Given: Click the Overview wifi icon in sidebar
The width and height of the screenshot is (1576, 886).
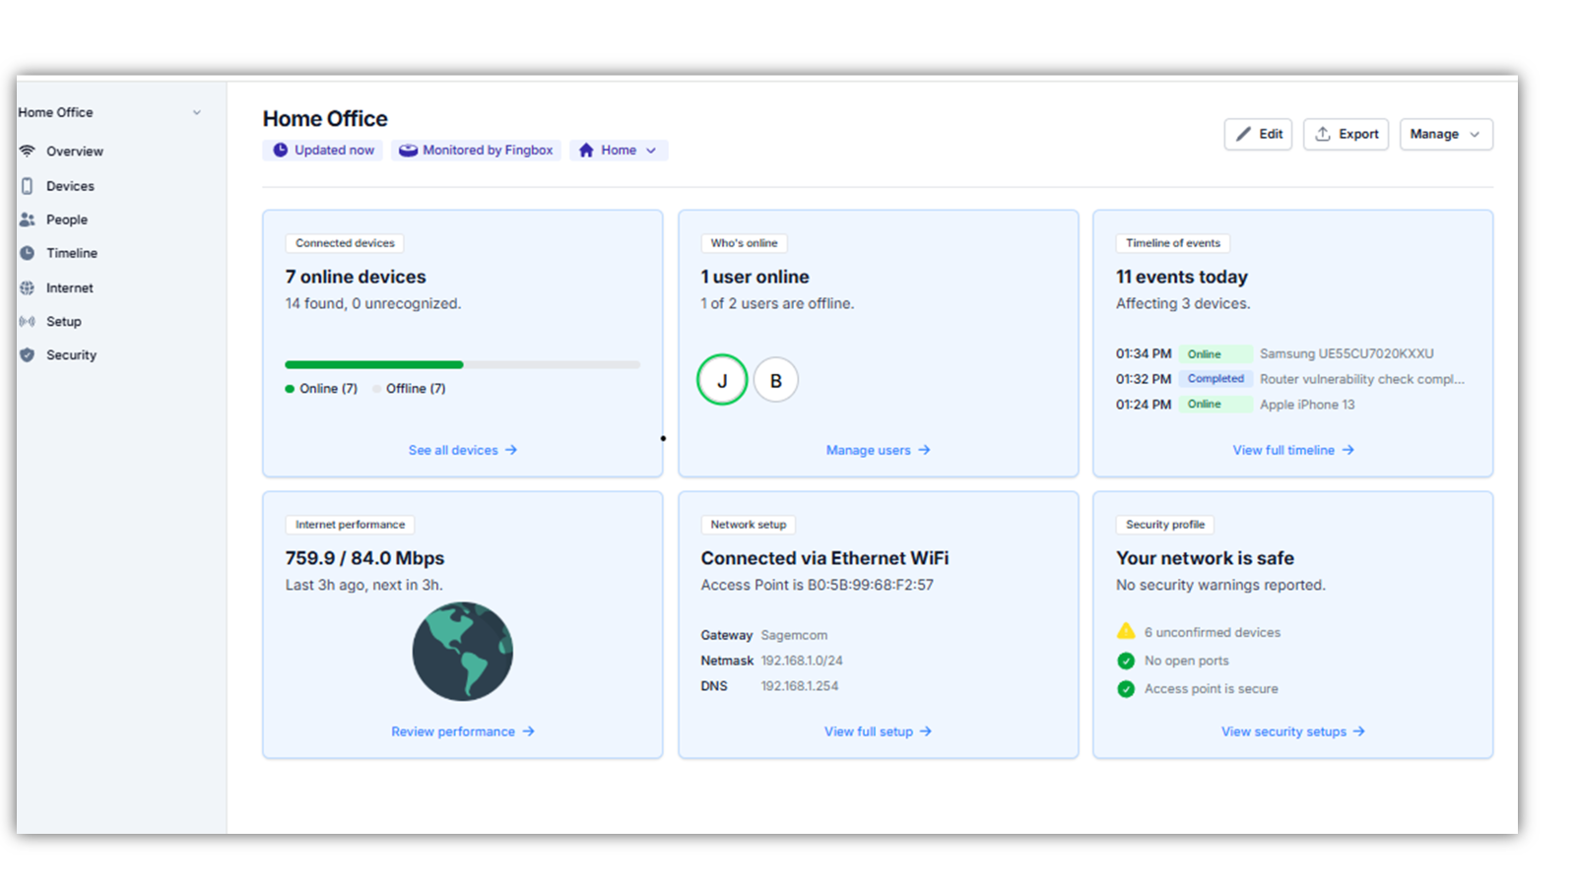Looking at the screenshot, I should click(x=28, y=151).
